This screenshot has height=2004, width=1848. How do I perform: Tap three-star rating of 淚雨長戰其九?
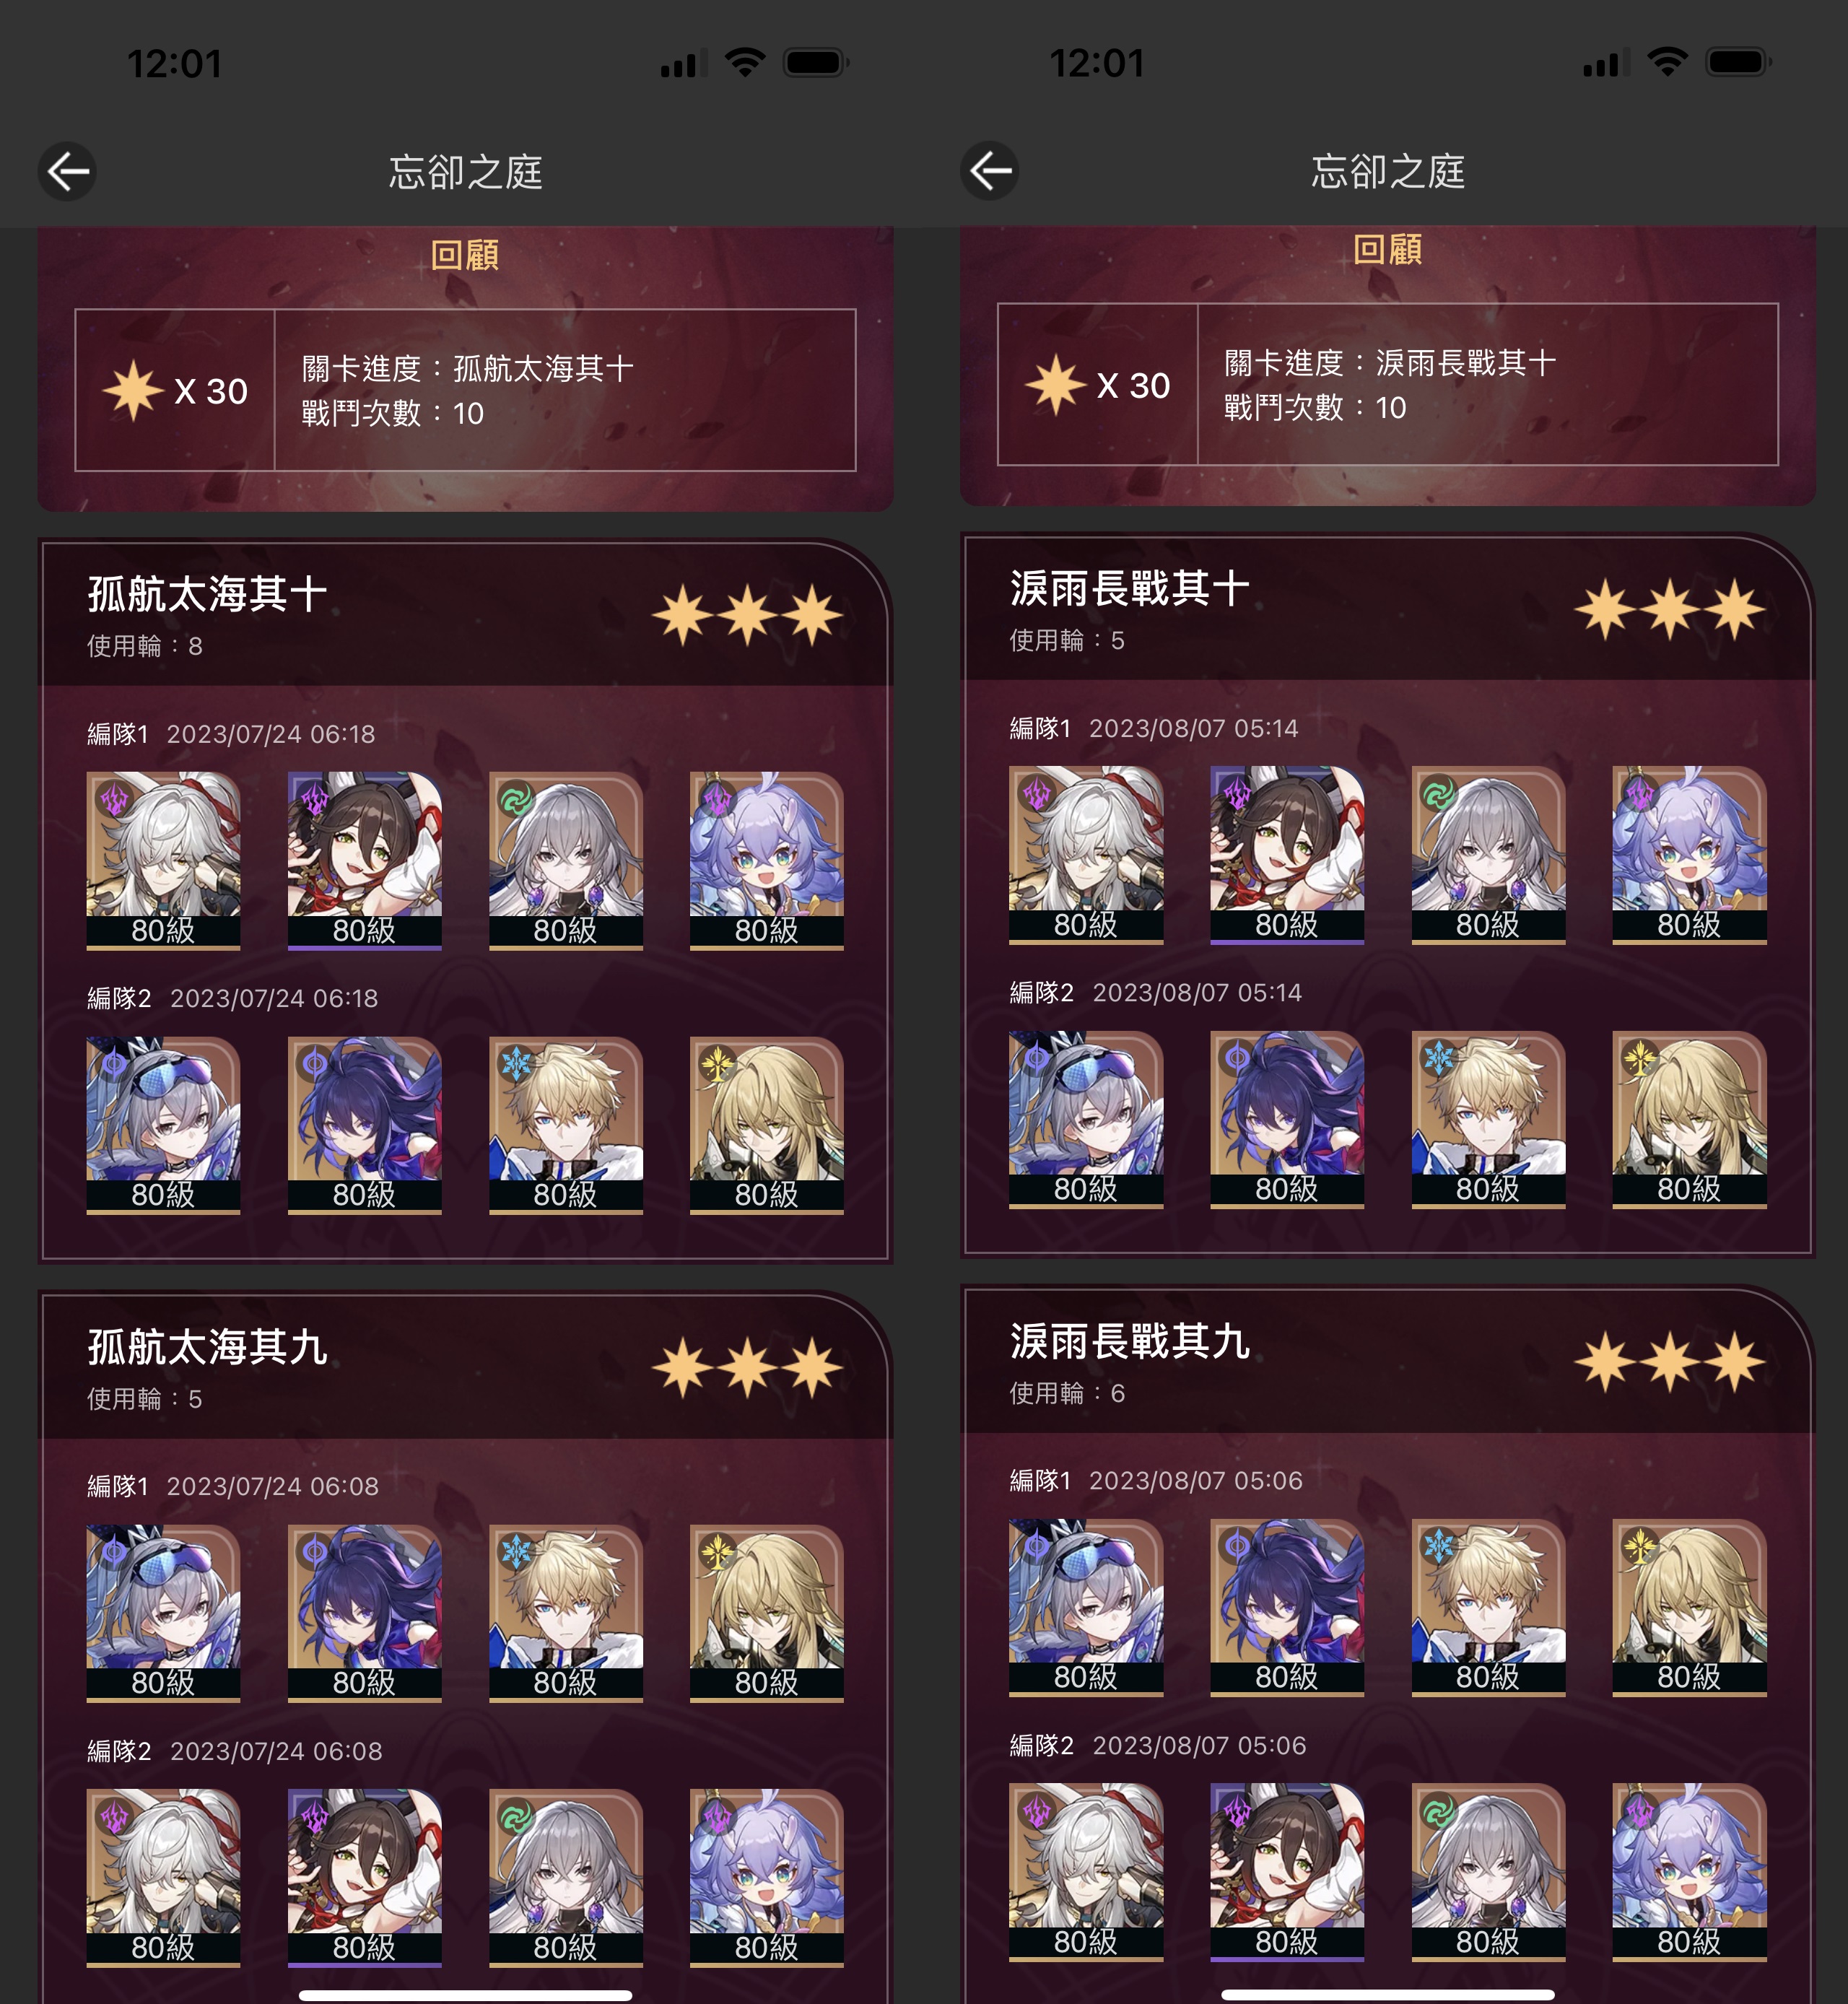(x=1670, y=1362)
